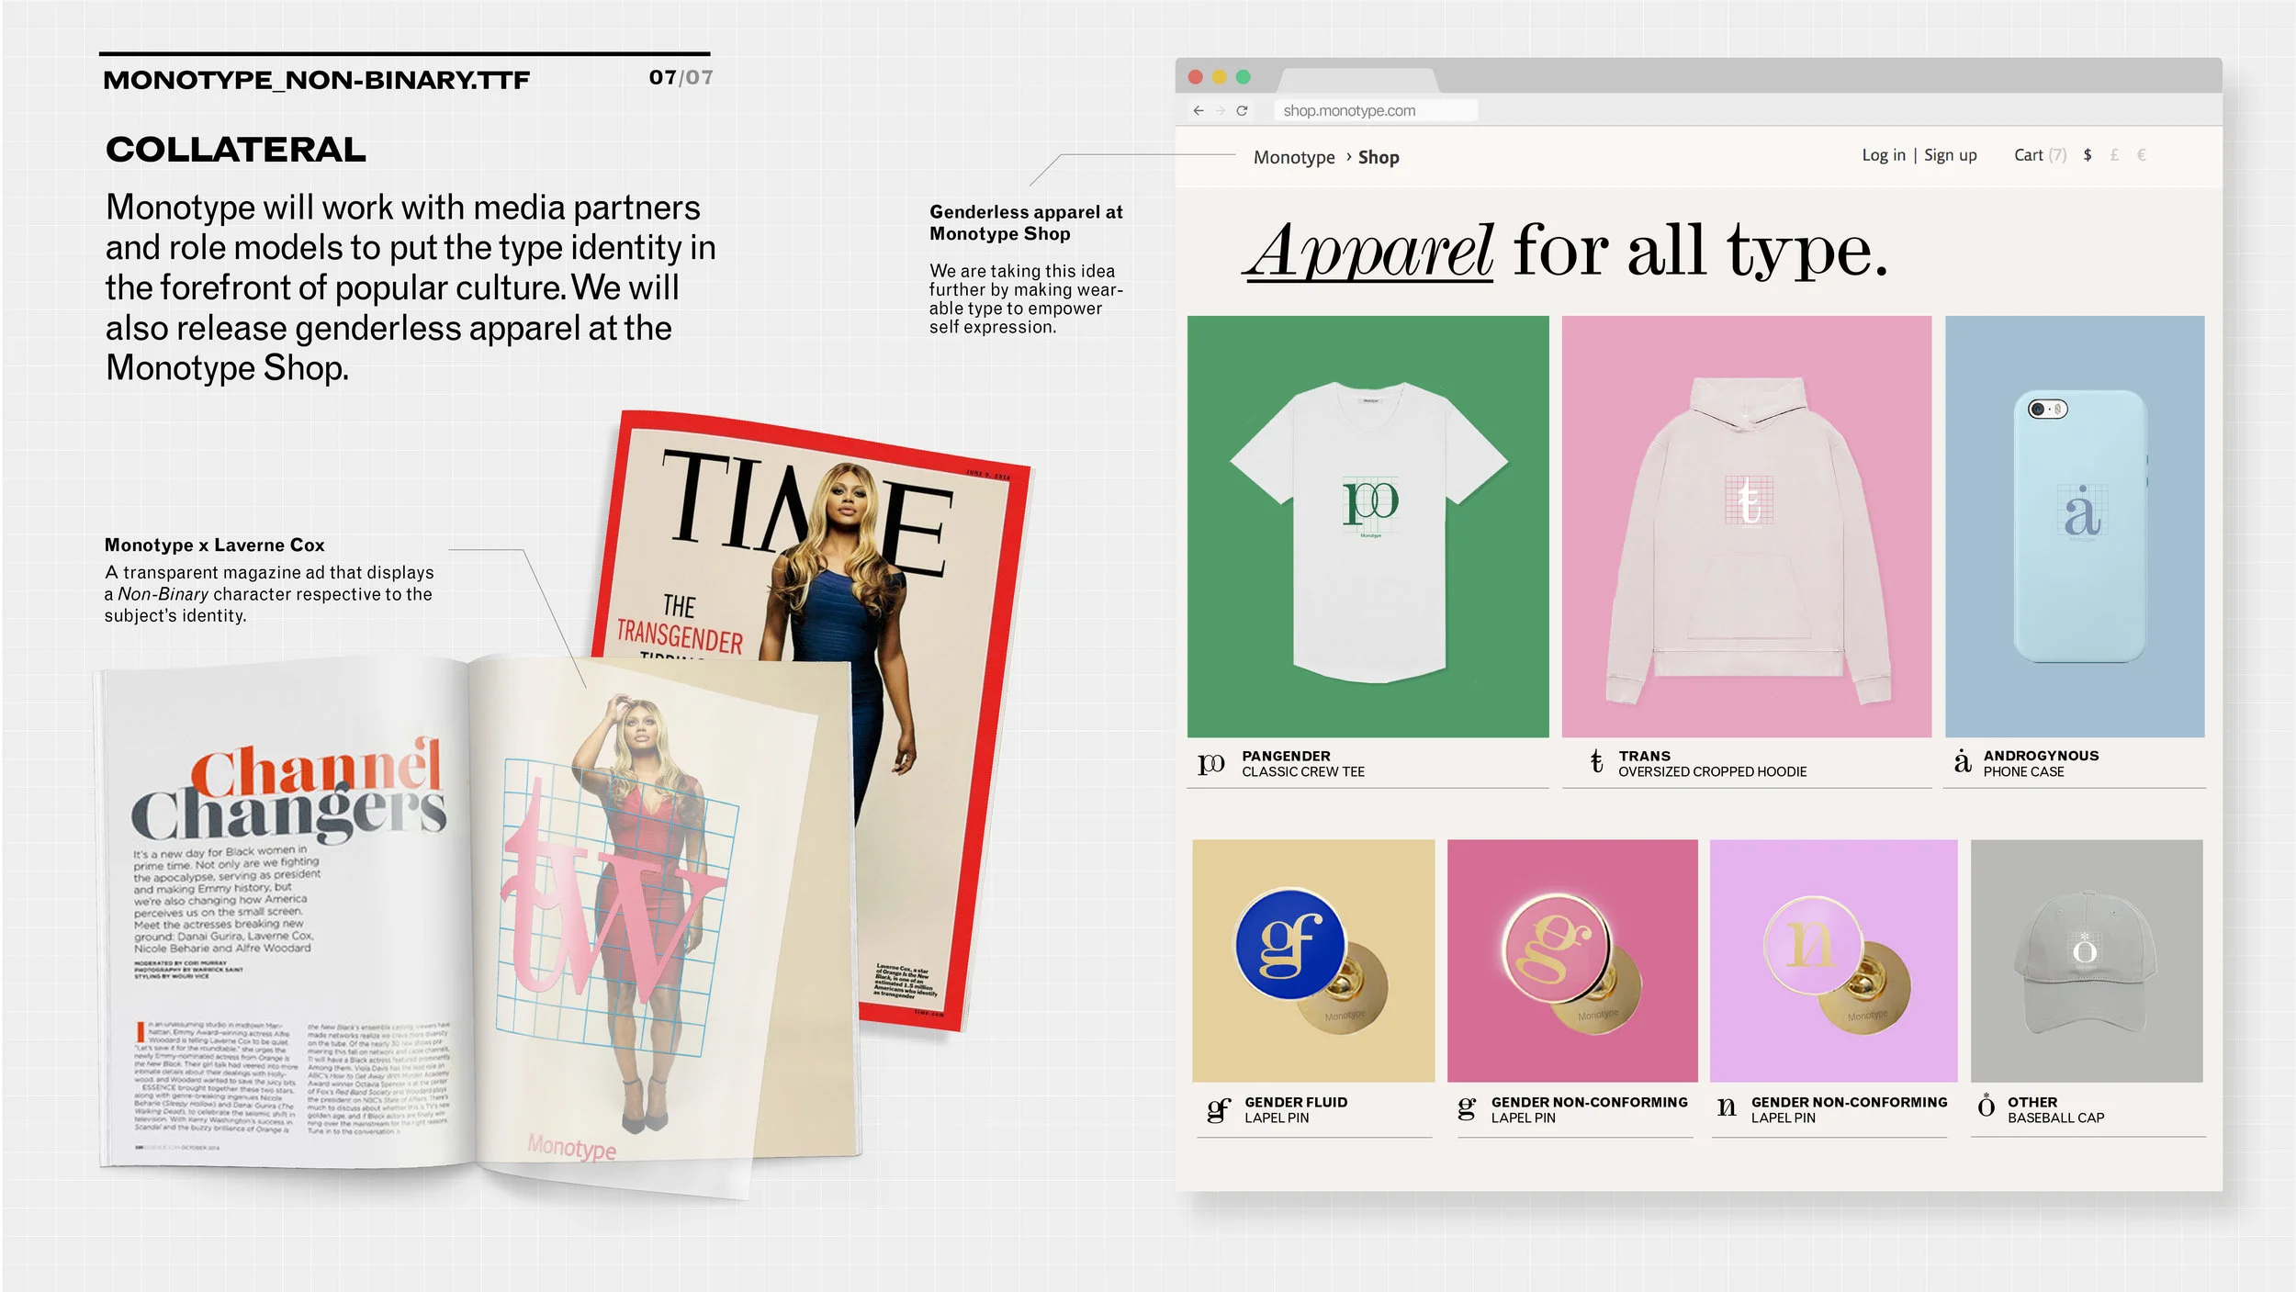Click the browser forward arrow
Viewport: 2296px width, 1292px height.
(1221, 110)
